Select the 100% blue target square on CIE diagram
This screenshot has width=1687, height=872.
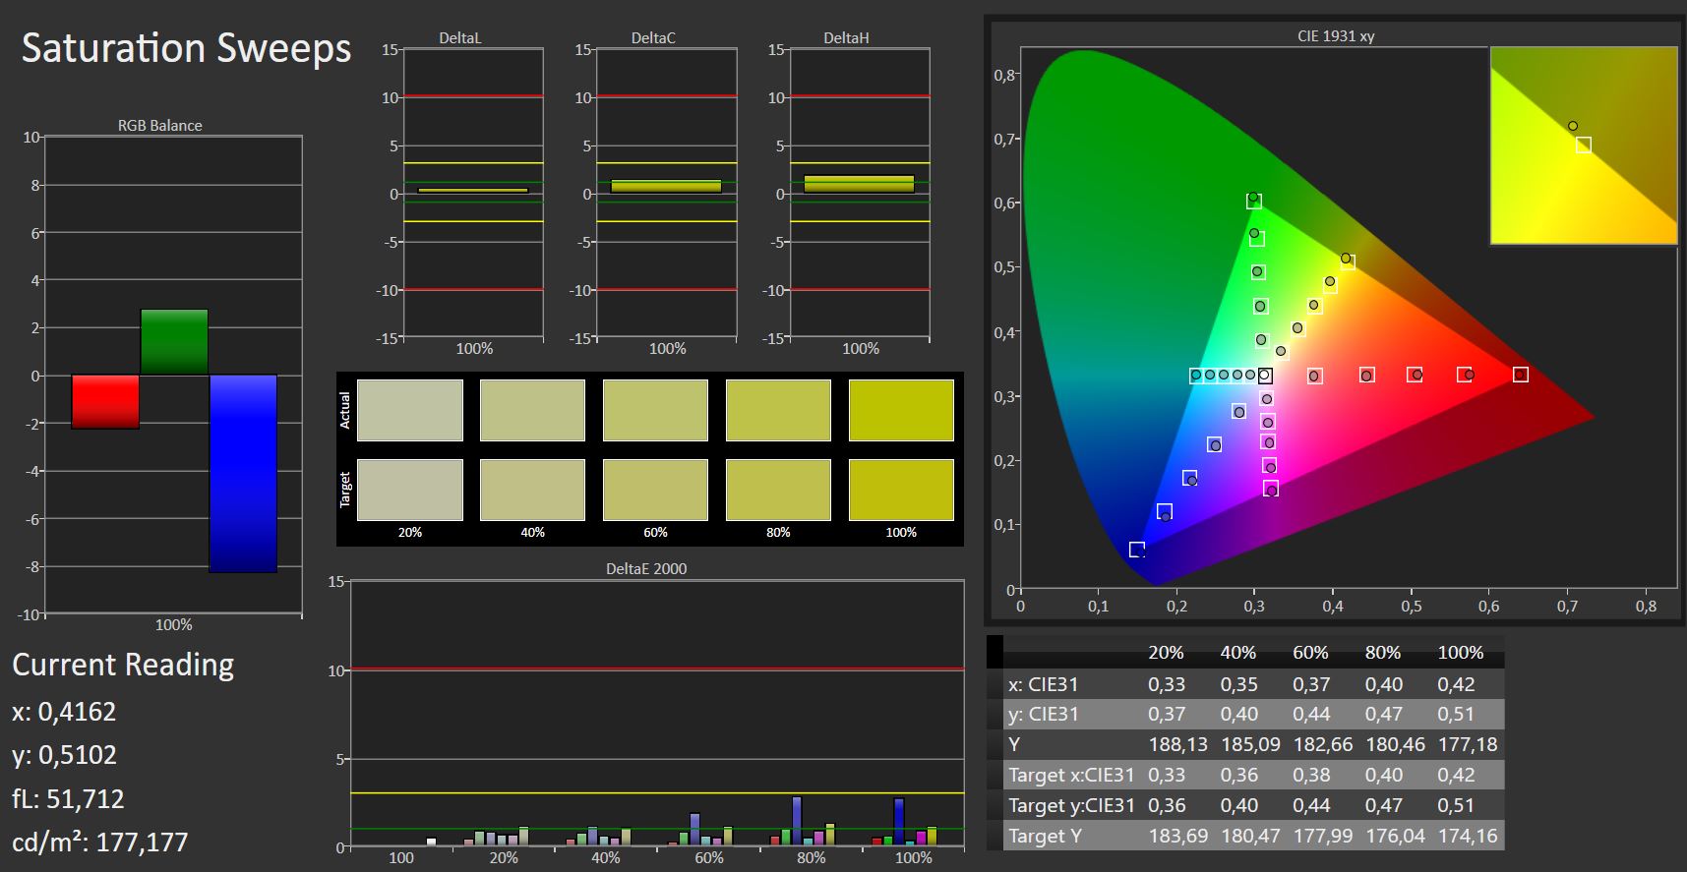[1137, 550]
